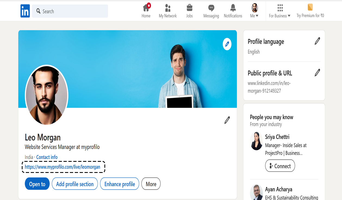Click the cover banner image

tap(128, 69)
